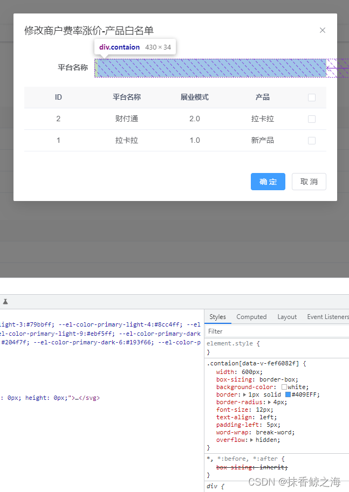Expand the border shorthand property
Image resolution: width=349 pixels, height=492 pixels.
pos(245,394)
